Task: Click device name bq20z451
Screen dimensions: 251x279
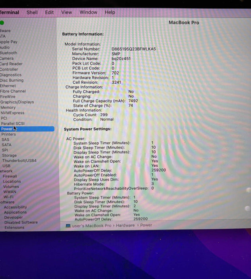Action: 121,59
